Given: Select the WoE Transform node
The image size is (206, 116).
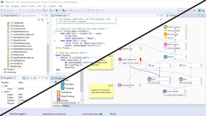Looking at the screenshot, I should coord(175,44).
